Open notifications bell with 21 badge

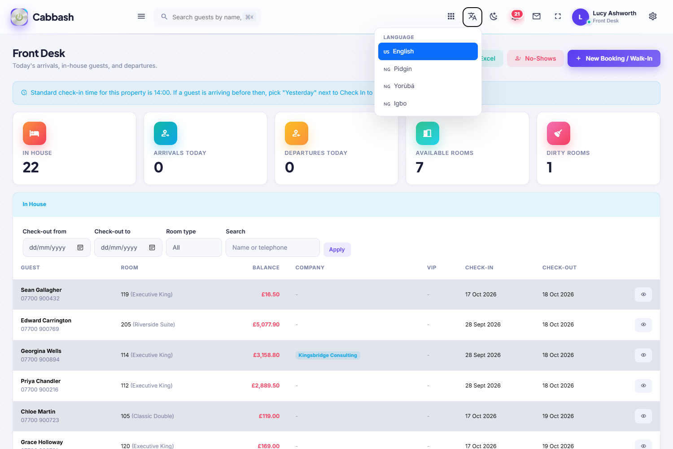(516, 17)
